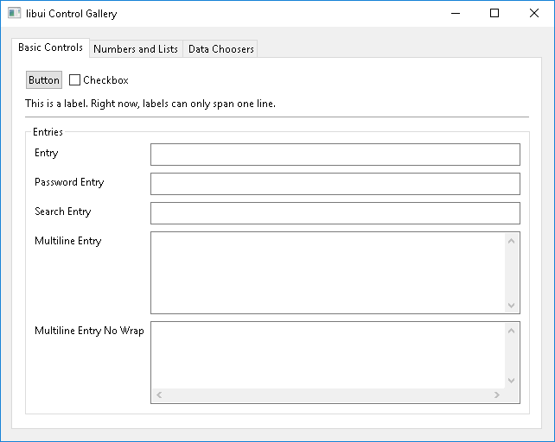Click the Entries group title
Viewport: 555px width, 442px height.
click(x=48, y=132)
